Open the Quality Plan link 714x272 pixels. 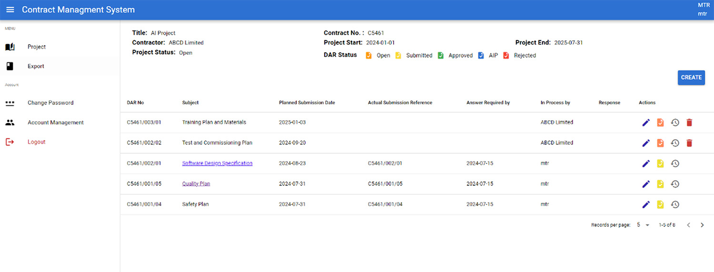point(196,184)
